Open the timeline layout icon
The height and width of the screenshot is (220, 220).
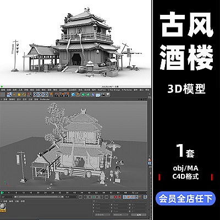(x=145, y=197)
